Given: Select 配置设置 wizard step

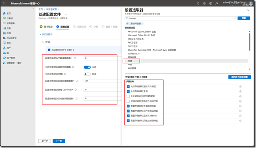Looking at the screenshot, I should click(63, 27).
